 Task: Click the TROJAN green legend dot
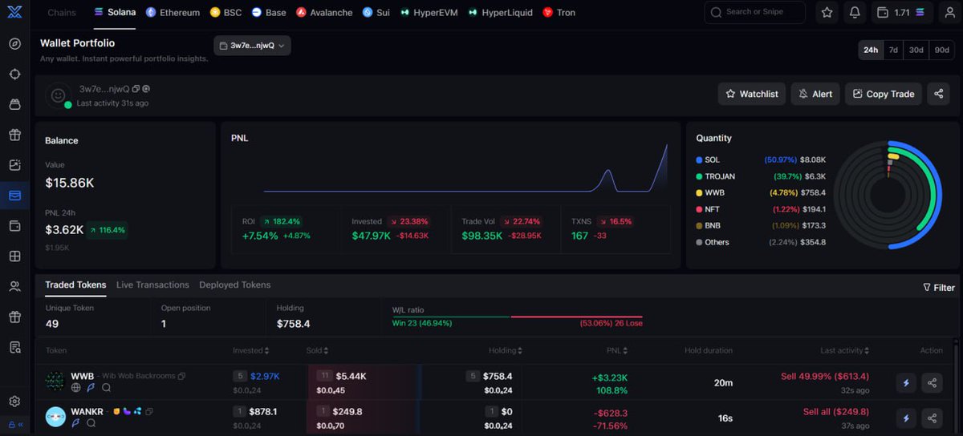pos(700,176)
